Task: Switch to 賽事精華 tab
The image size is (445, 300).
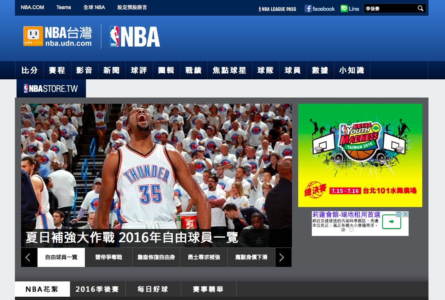Action: tap(208, 289)
